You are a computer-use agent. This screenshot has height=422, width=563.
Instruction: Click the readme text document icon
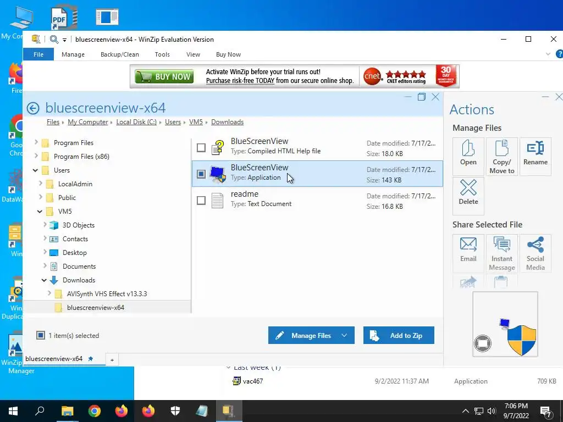[217, 201]
